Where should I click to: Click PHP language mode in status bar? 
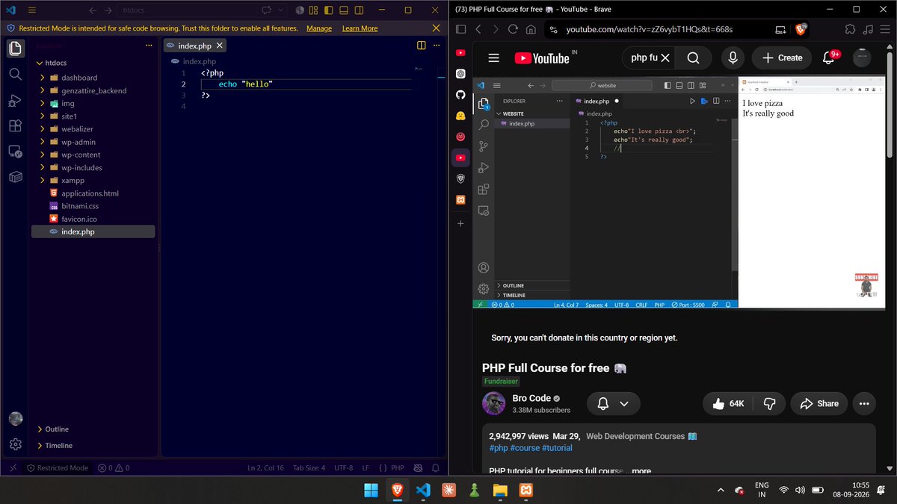point(397,468)
